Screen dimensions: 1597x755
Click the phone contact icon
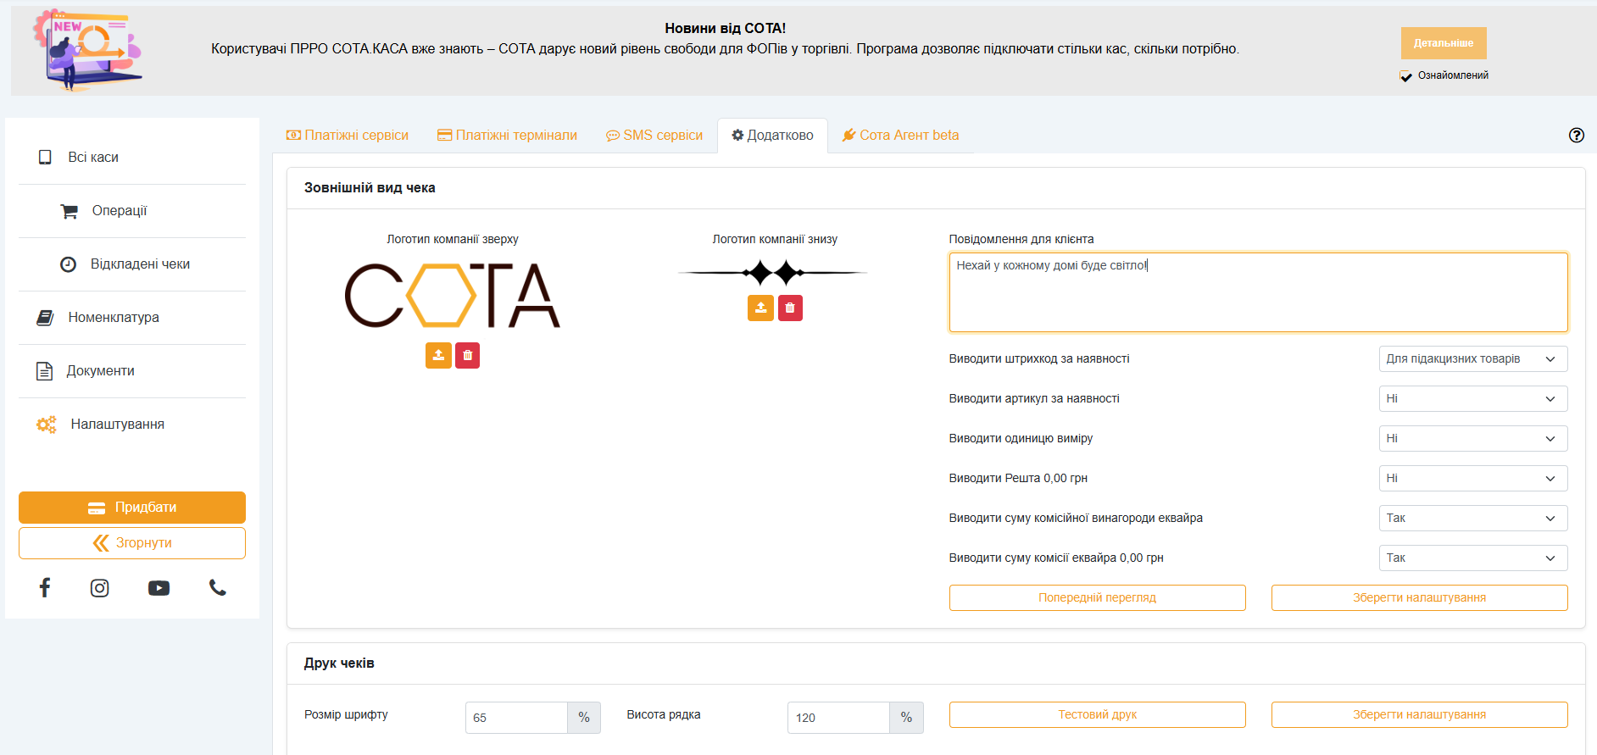click(x=218, y=588)
